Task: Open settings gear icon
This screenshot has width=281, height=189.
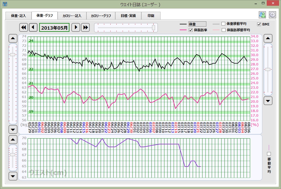Action: pyautogui.click(x=272, y=15)
